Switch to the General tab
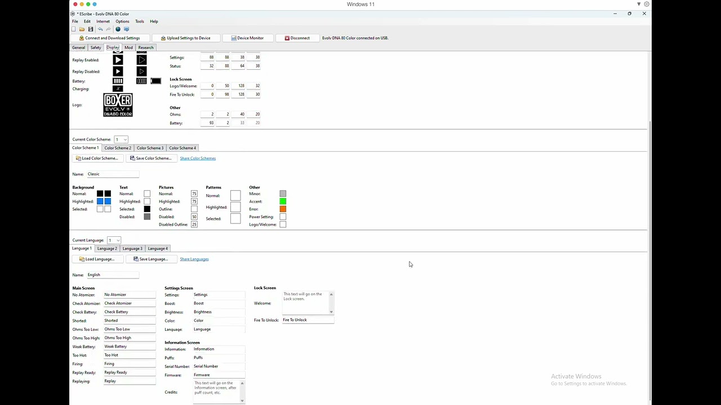Screen dimensions: 721x405 [x=79, y=48]
